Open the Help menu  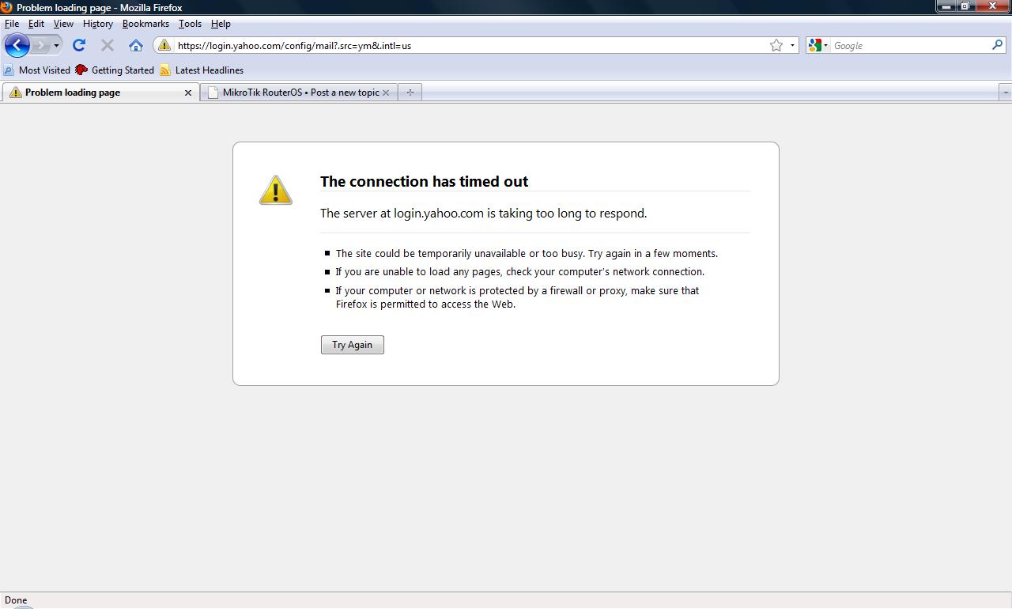click(221, 24)
